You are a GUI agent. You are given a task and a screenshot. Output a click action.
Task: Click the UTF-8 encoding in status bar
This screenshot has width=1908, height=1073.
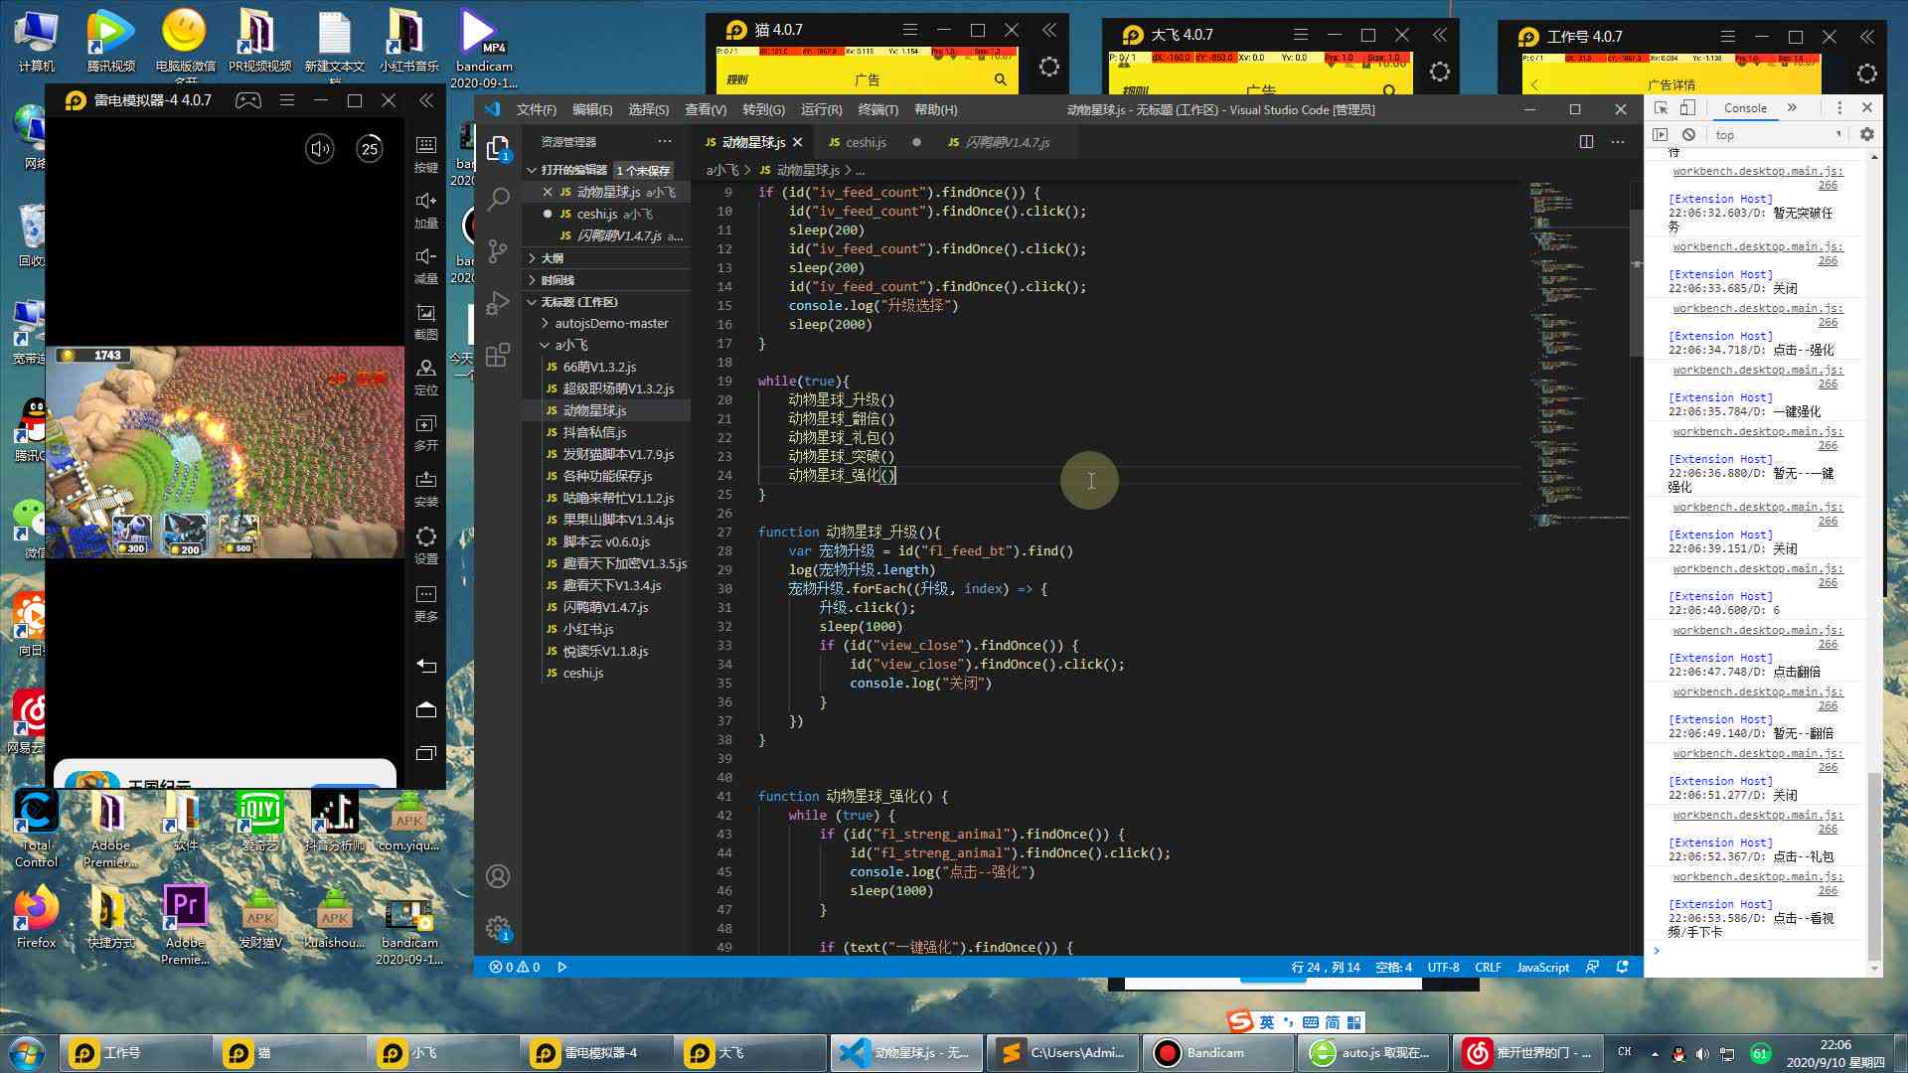pos(1443,967)
